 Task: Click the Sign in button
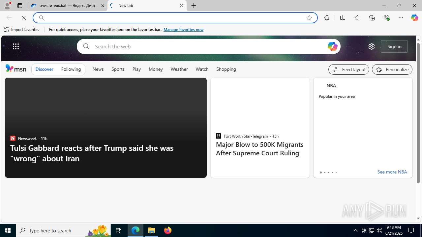click(x=394, y=46)
